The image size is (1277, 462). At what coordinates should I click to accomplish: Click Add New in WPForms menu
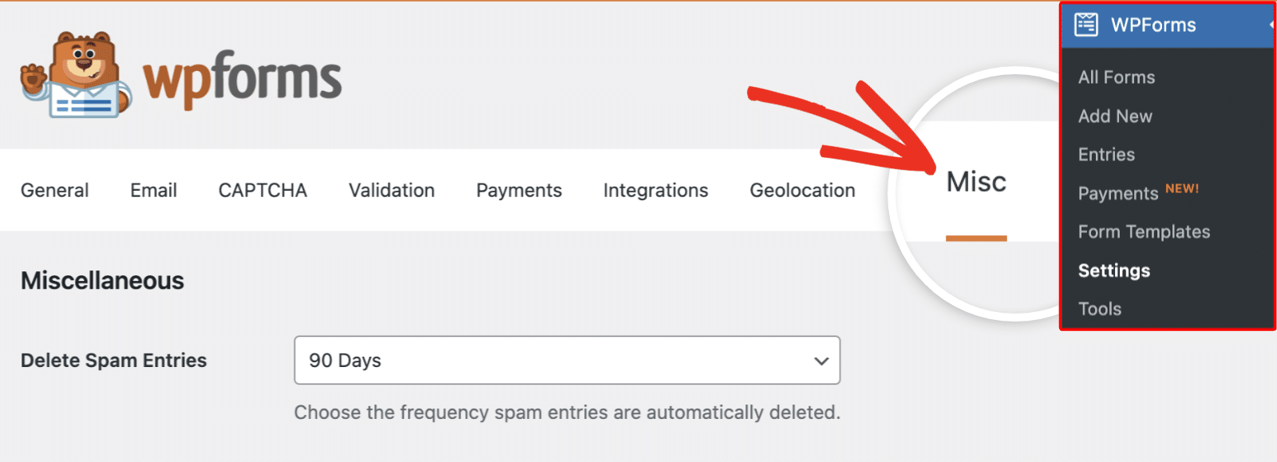coord(1115,116)
